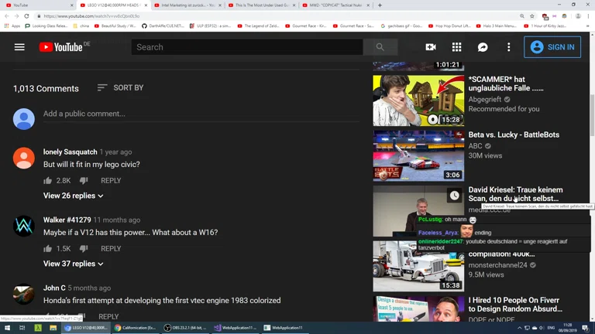
Task: Open a new browser tab
Action: tap(380, 5)
